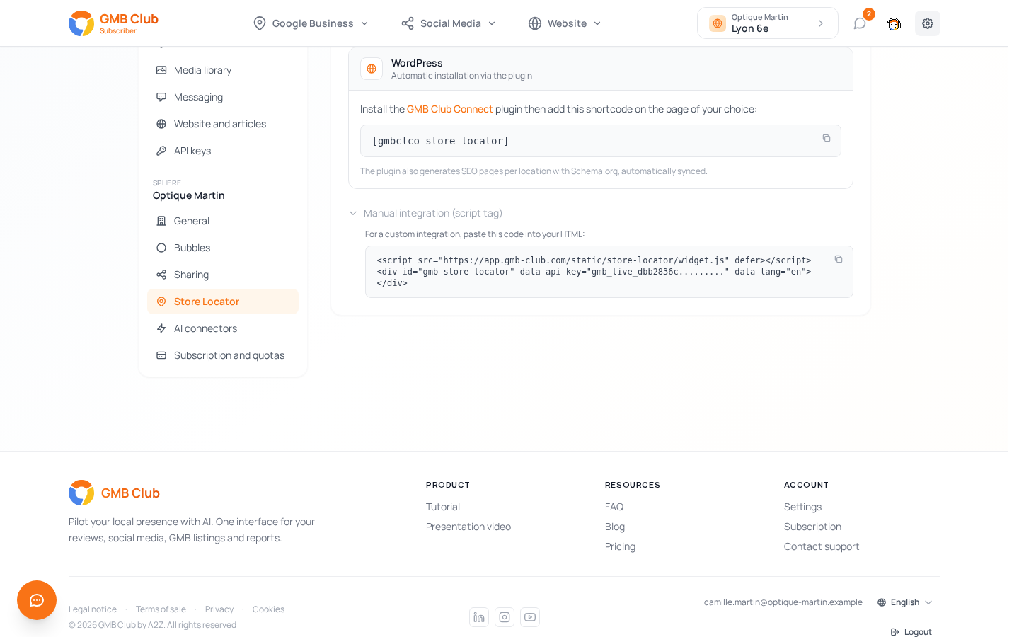Open settings gear in header
The width and height of the screenshot is (1019, 637).
coord(928,23)
